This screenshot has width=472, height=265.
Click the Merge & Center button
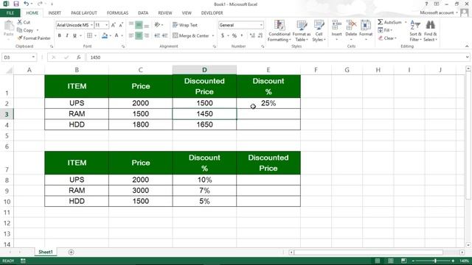191,36
